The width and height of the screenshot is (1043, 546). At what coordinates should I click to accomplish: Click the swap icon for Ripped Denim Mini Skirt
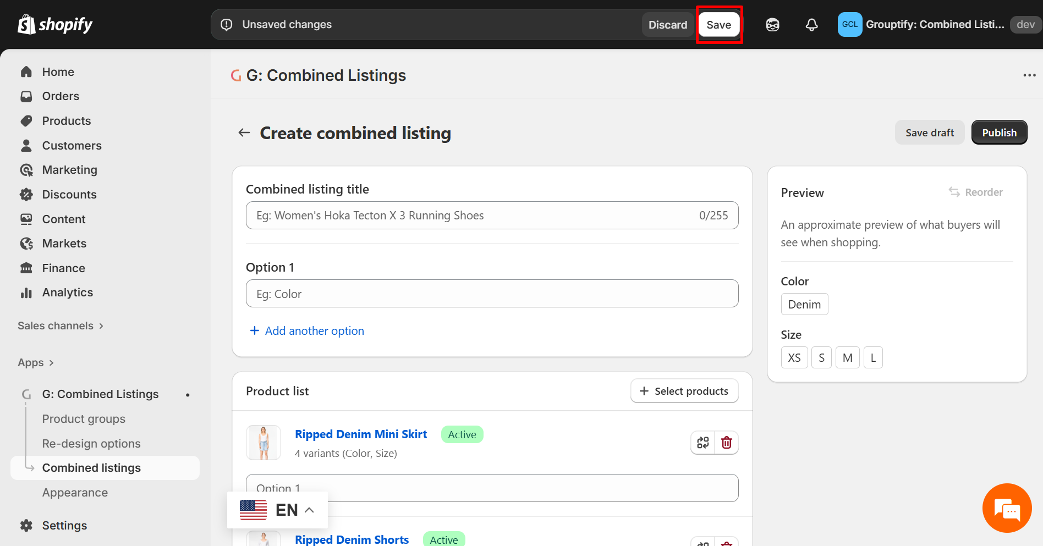(702, 443)
